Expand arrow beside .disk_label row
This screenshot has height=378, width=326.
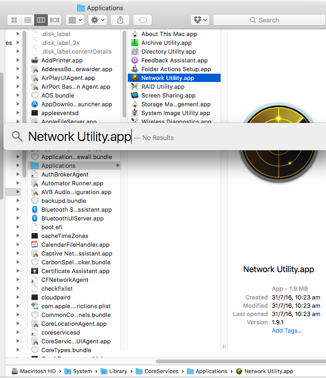click(18, 34)
